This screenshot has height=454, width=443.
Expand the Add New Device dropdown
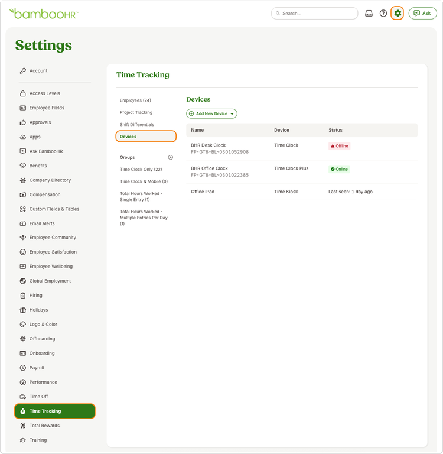(211, 113)
